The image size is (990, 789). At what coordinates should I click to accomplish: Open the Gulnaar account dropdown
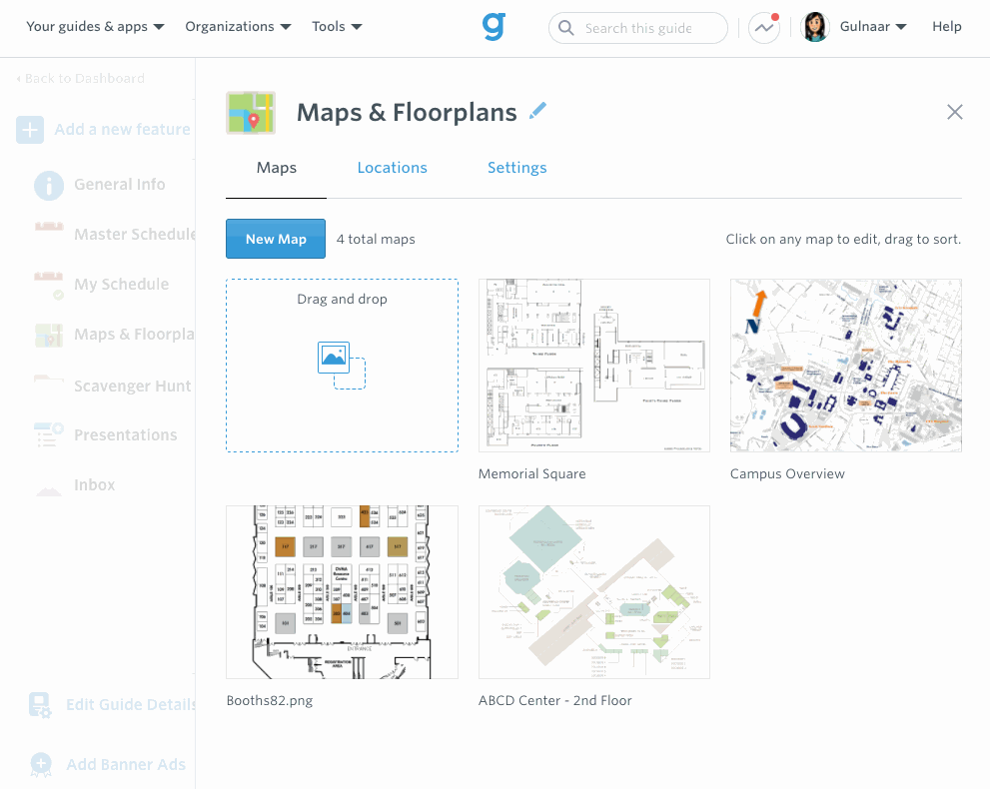coord(873,27)
